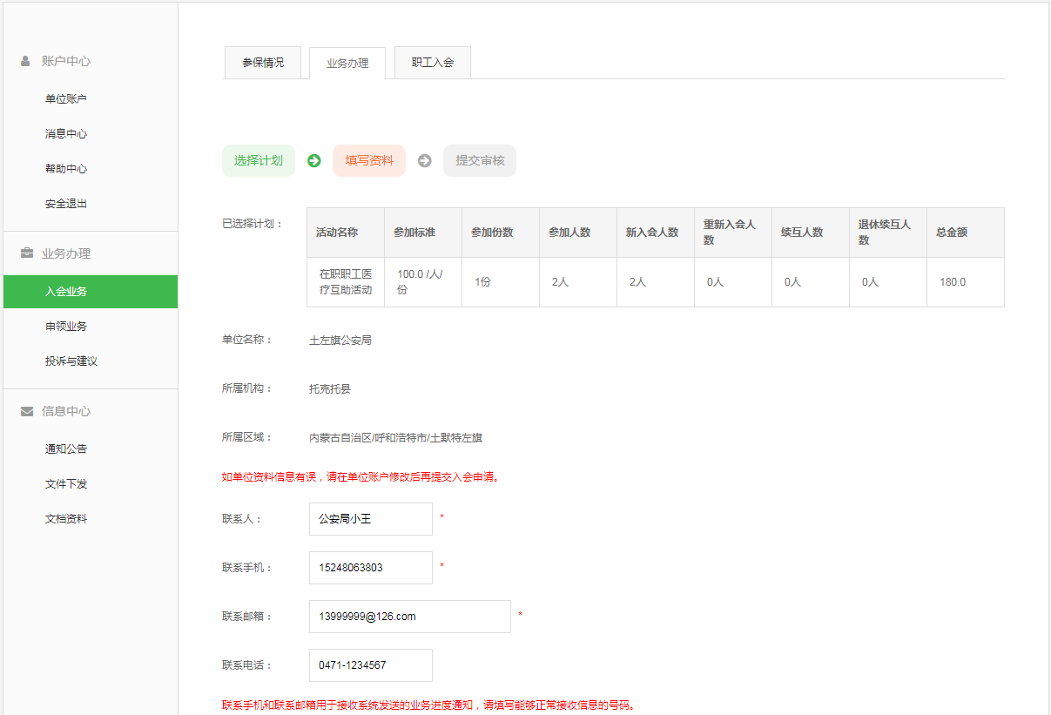The width and height of the screenshot is (1051, 715).
Task: Focus the 联系邮箱 text field
Action: coord(409,617)
